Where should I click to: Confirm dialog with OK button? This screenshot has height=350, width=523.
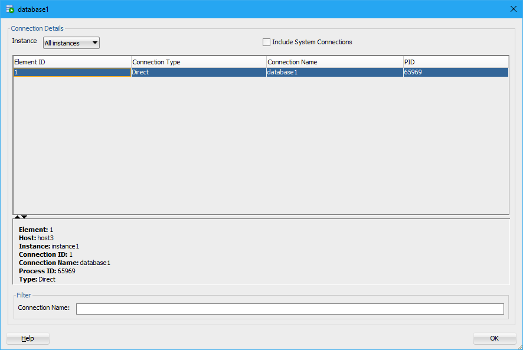[x=494, y=338]
